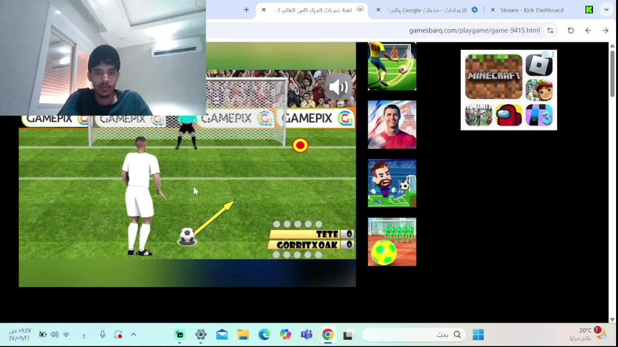Expand the hidden tray icons chevron

click(134, 334)
